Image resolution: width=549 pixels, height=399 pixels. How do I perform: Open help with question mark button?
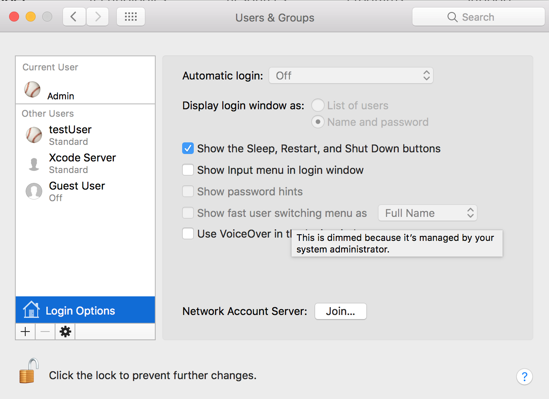point(524,376)
